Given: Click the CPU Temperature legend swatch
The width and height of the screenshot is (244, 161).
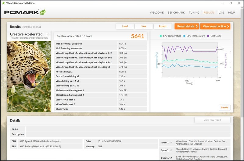Looking at the screenshot, I should coord(161,36).
